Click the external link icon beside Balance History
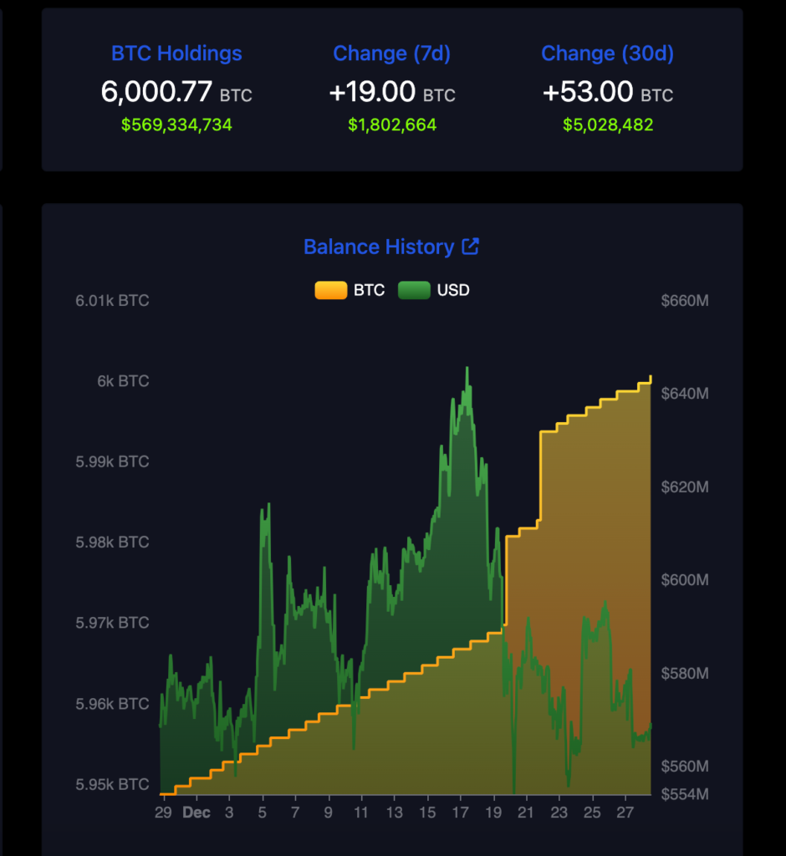786x856 pixels. pos(471,247)
